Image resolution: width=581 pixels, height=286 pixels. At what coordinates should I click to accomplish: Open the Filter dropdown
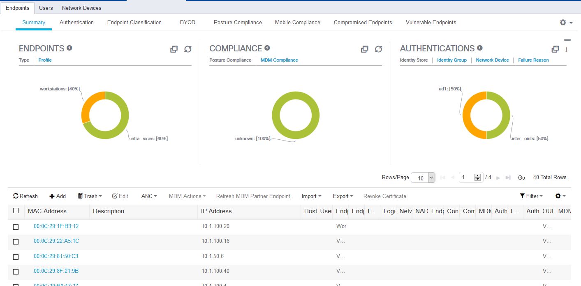(531, 196)
